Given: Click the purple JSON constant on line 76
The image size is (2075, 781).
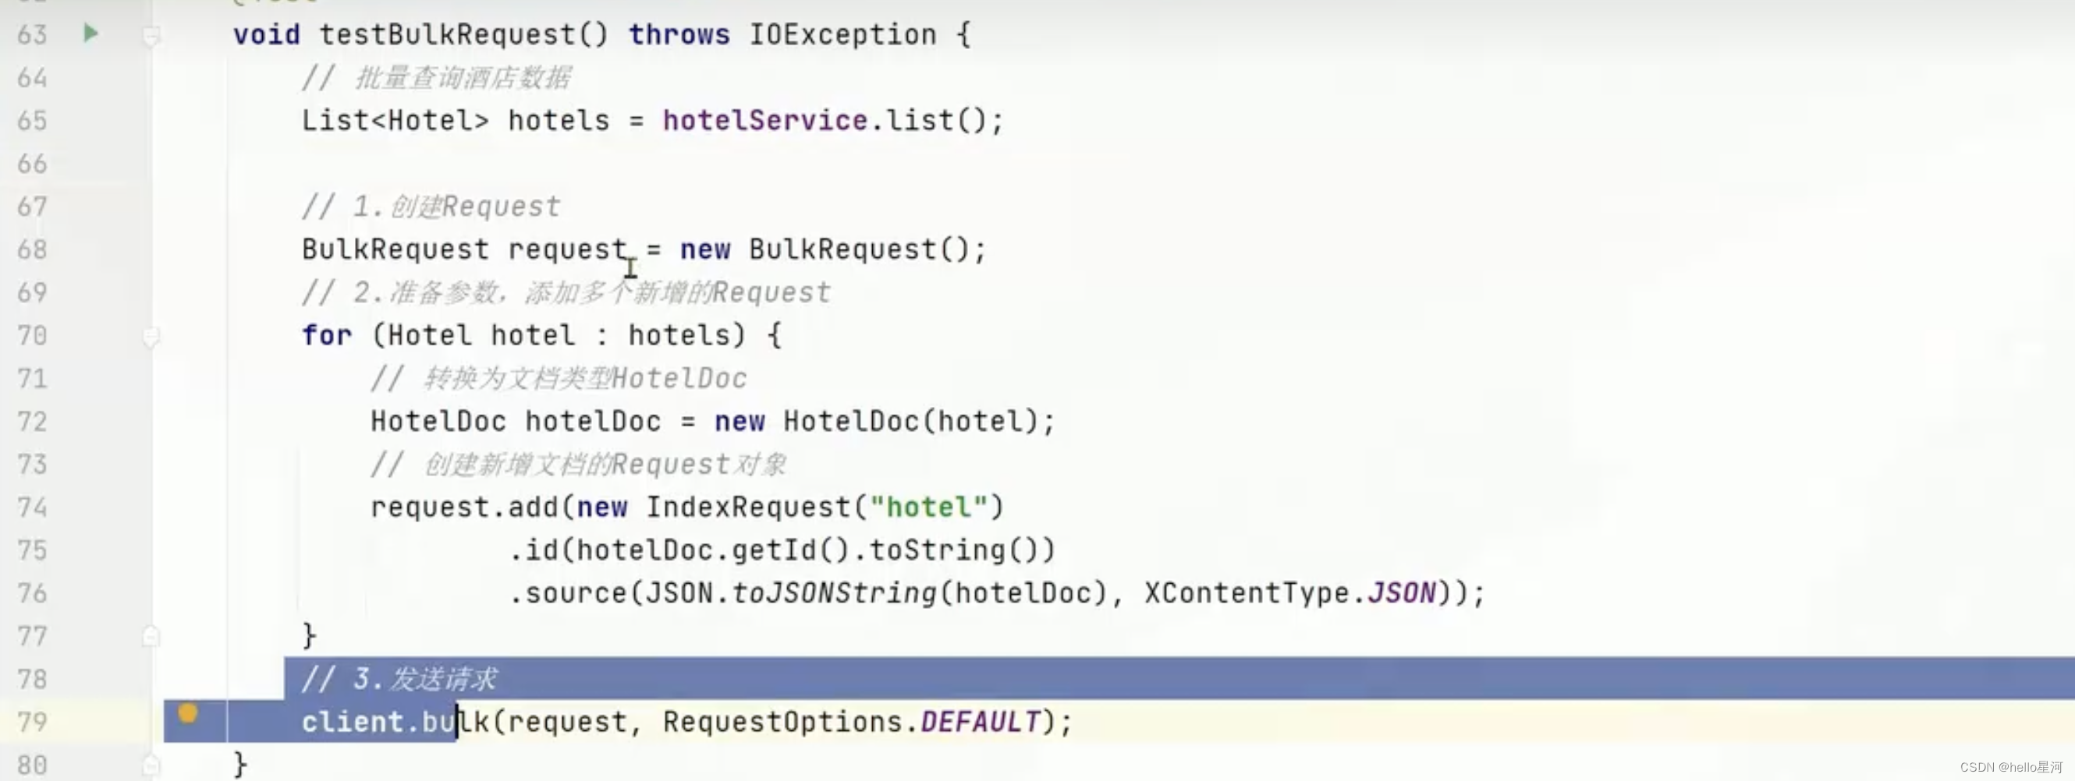Looking at the screenshot, I should 1401,593.
